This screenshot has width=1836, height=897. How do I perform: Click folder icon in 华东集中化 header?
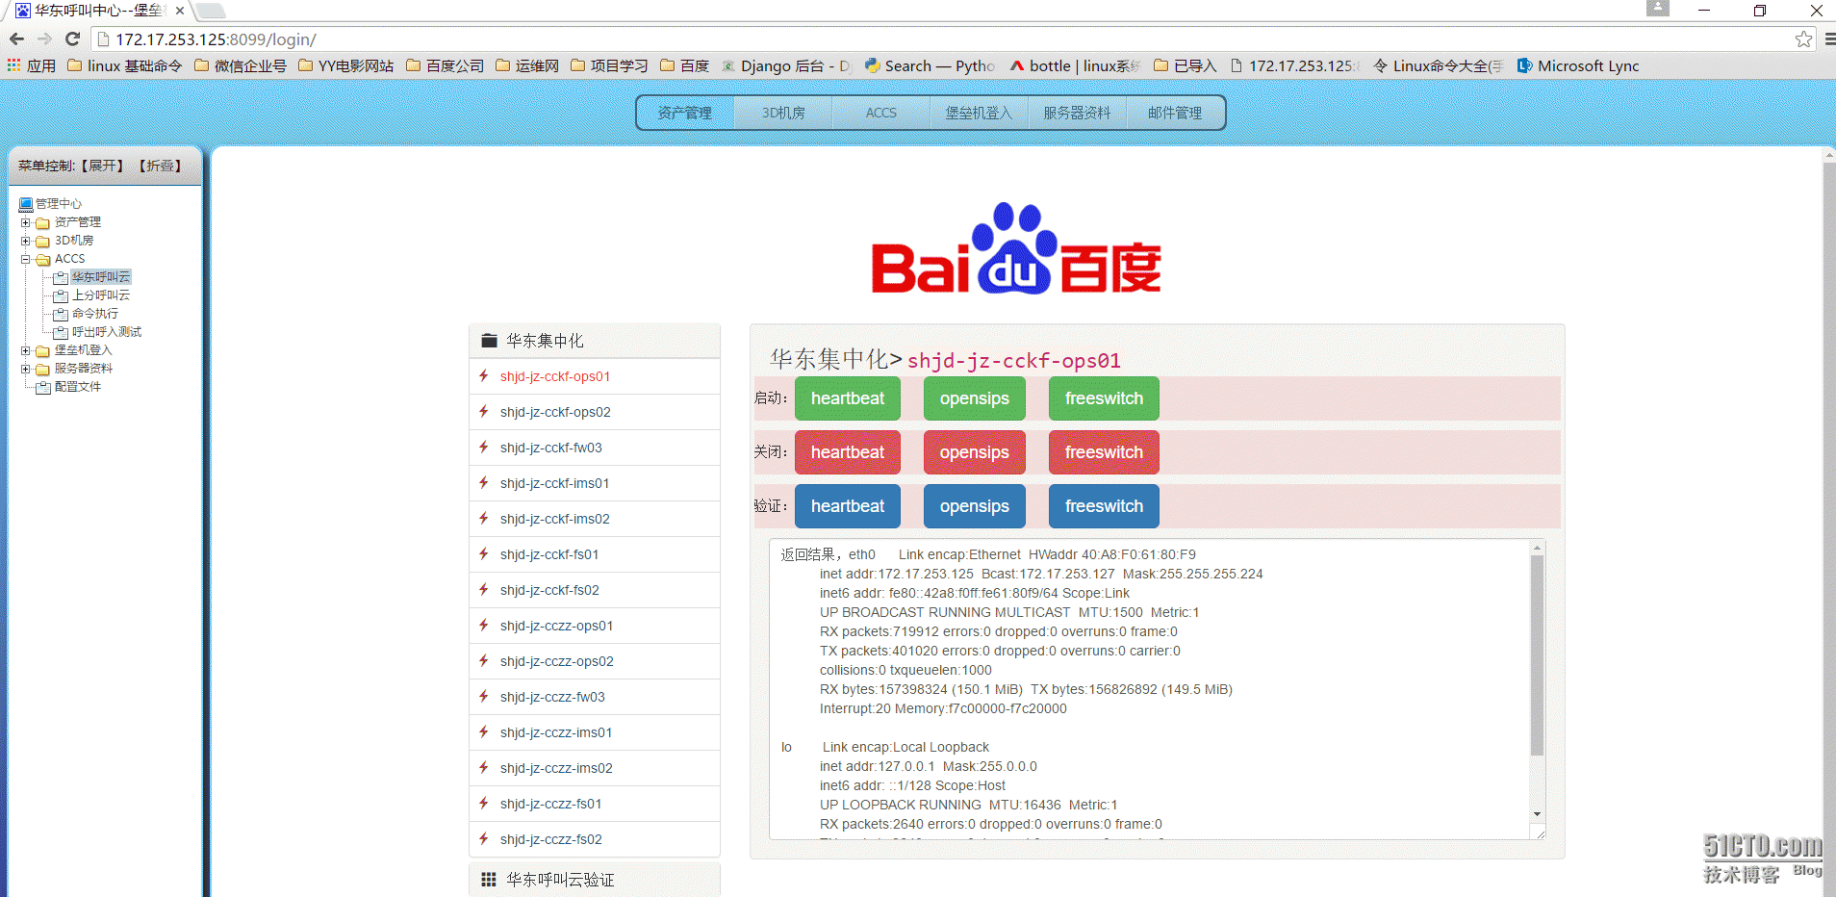[x=489, y=340]
